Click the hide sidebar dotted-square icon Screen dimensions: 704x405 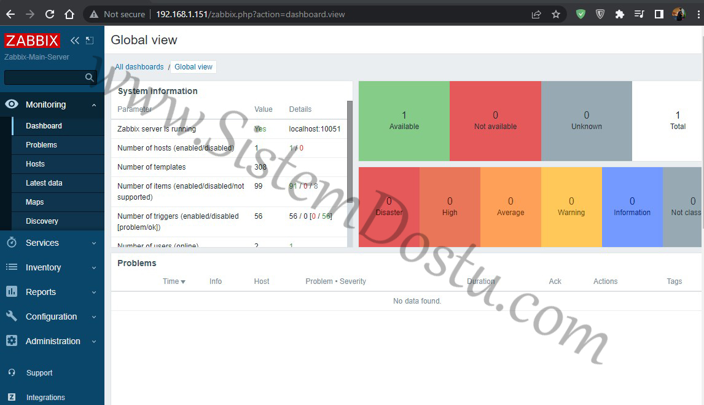click(89, 40)
